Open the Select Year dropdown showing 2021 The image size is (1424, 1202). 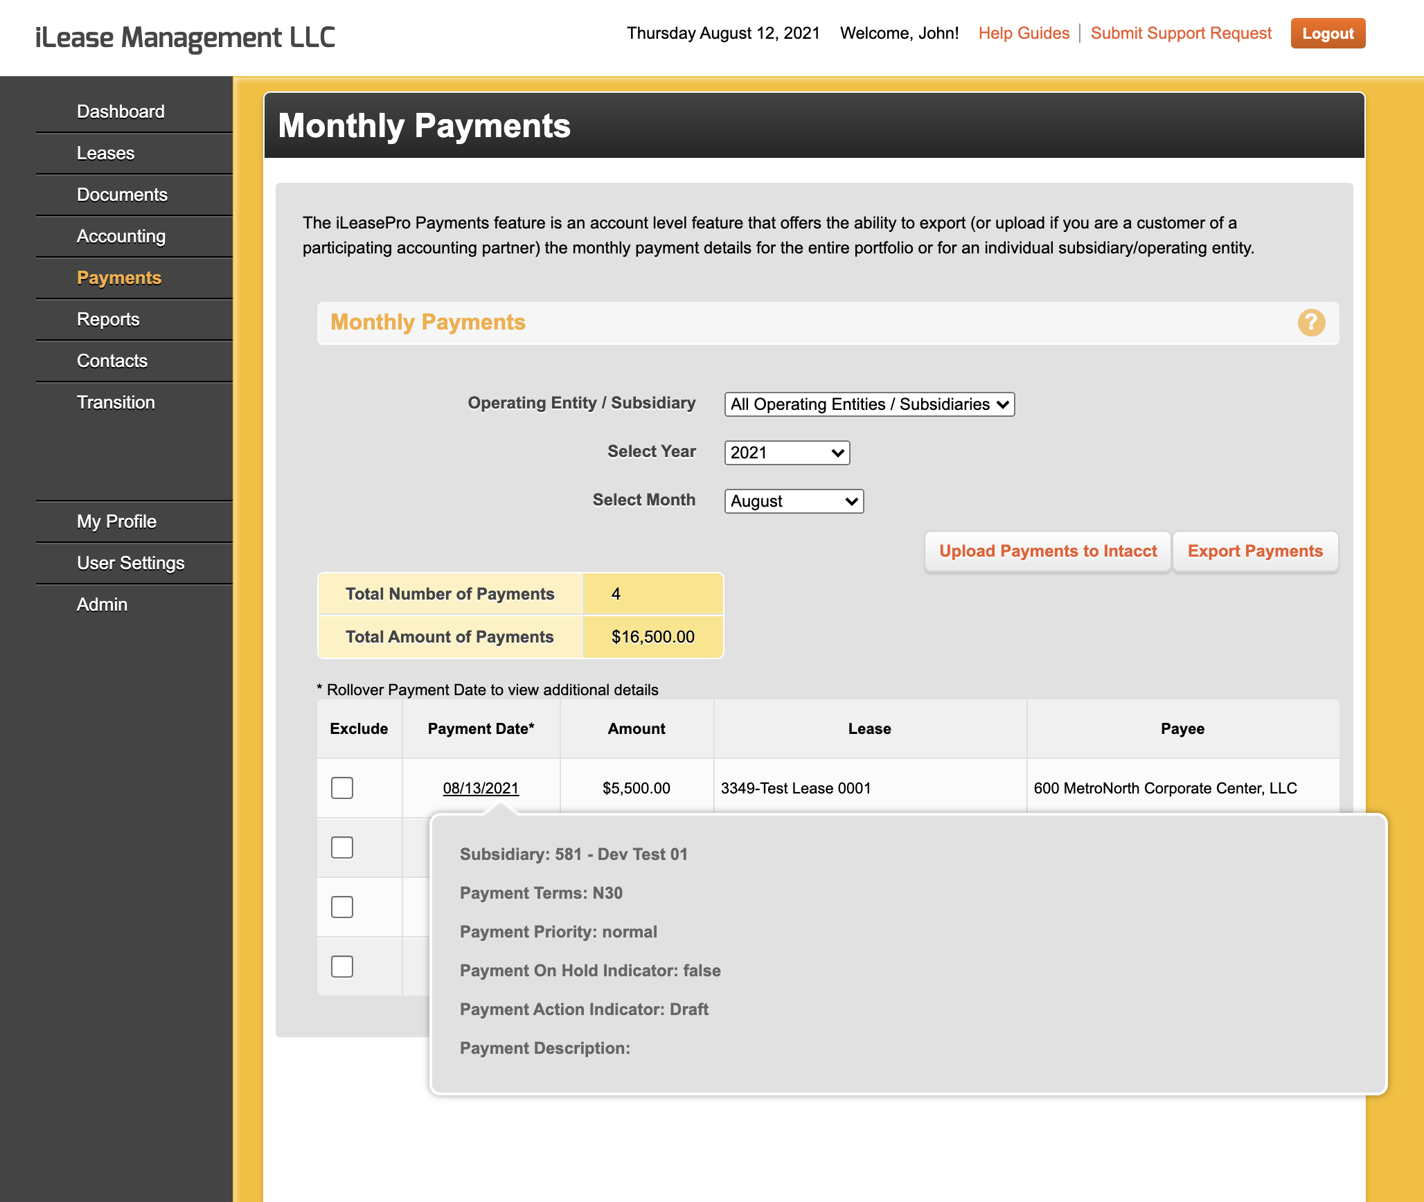(x=786, y=452)
